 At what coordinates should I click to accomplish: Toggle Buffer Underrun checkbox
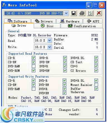(x=96, y=89)
